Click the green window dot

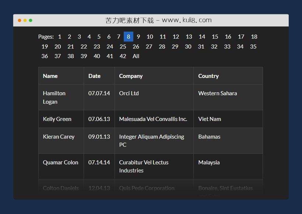click(31, 20)
